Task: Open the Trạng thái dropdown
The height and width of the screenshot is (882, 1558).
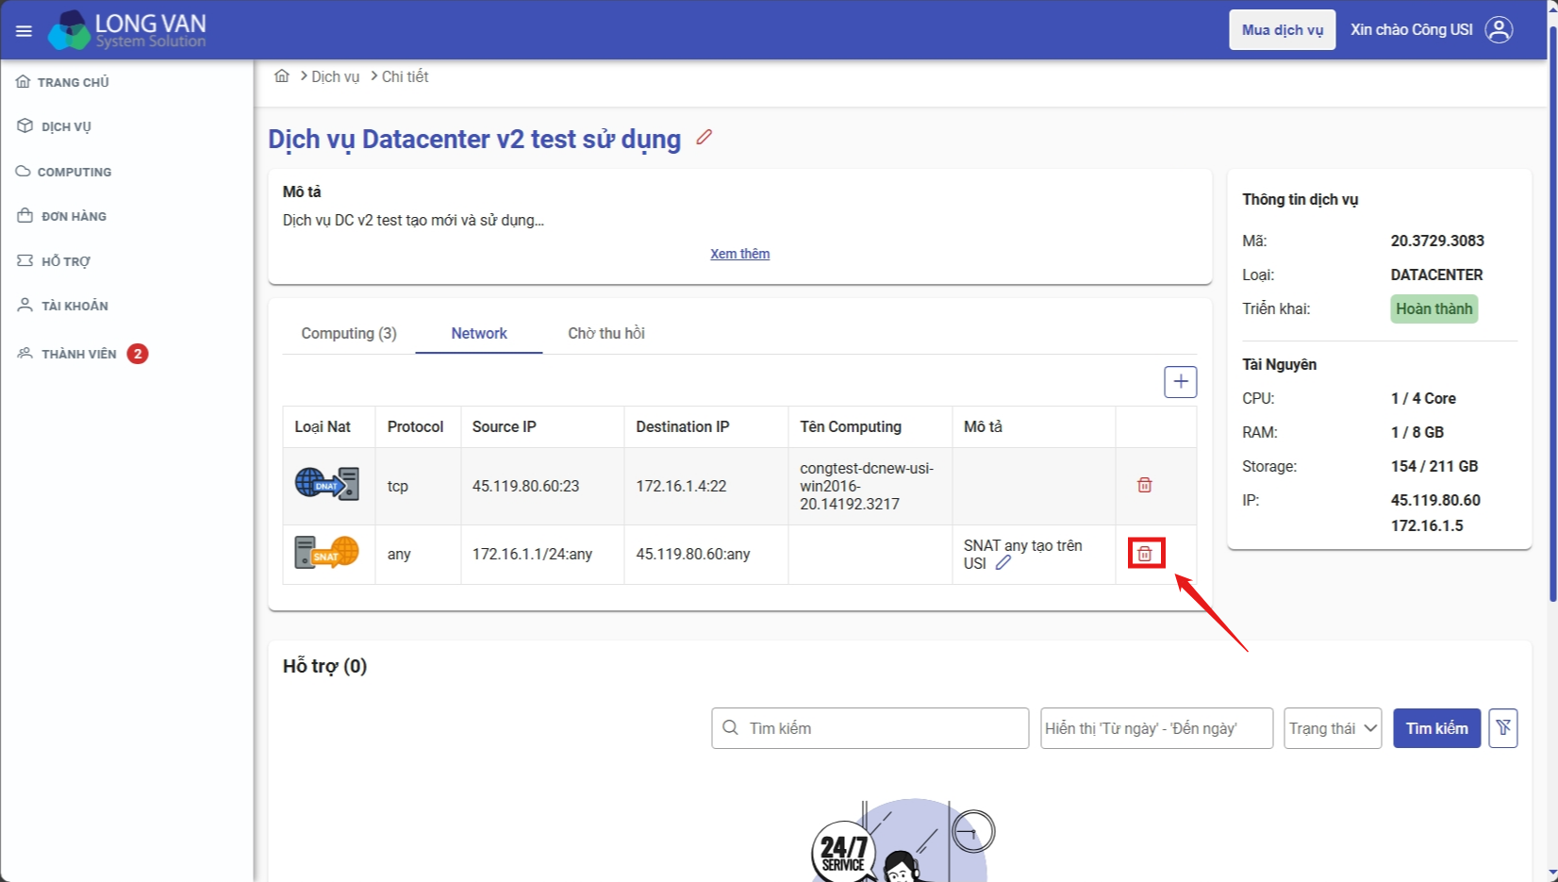Action: point(1333,728)
